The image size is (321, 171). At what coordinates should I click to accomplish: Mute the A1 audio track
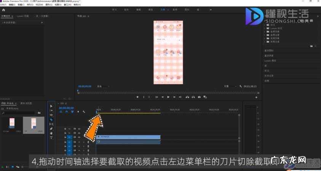point(79,142)
